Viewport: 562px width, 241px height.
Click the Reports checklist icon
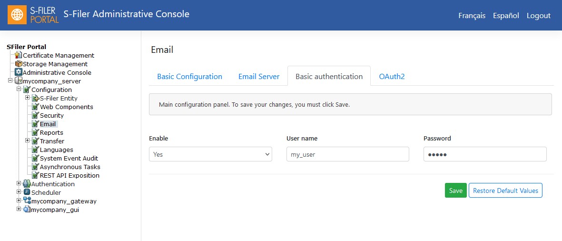[x=36, y=133]
